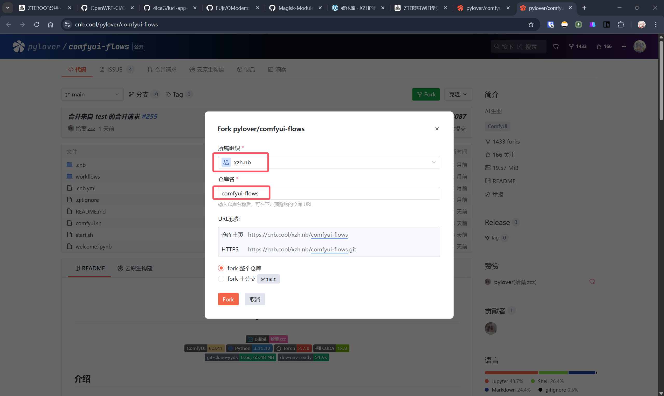Star the repository via 166 star icon
Viewport: 664px width, 396px height.
click(x=604, y=46)
